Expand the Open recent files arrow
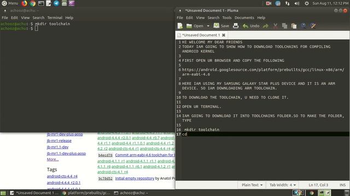The image size is (350, 196). click(208, 26)
